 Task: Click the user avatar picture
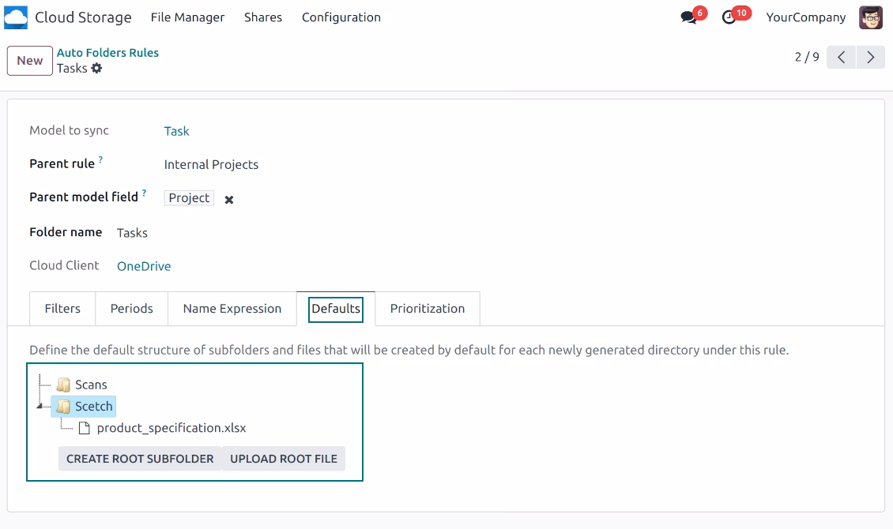point(871,17)
